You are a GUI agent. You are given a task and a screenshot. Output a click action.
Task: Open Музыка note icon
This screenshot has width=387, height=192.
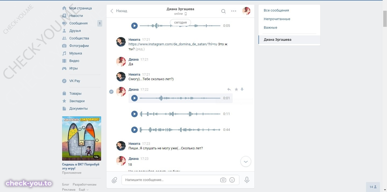pyautogui.click(x=64, y=53)
